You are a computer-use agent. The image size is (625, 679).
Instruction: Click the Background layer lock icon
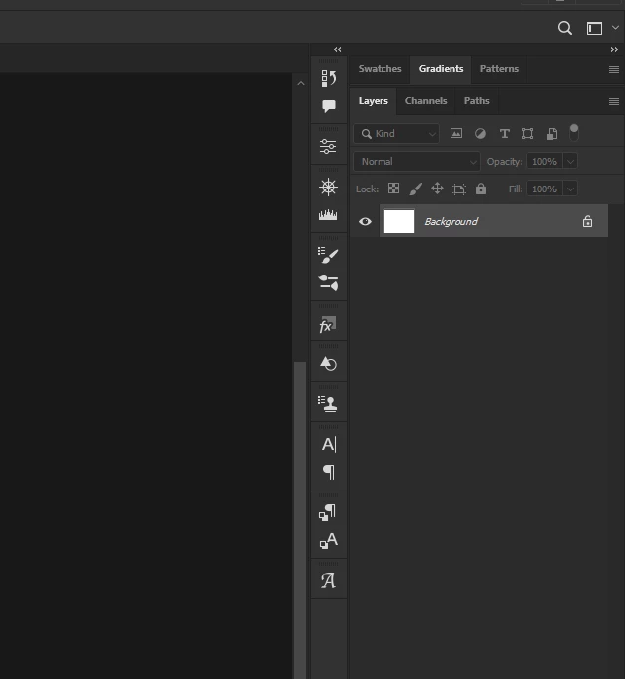point(588,221)
